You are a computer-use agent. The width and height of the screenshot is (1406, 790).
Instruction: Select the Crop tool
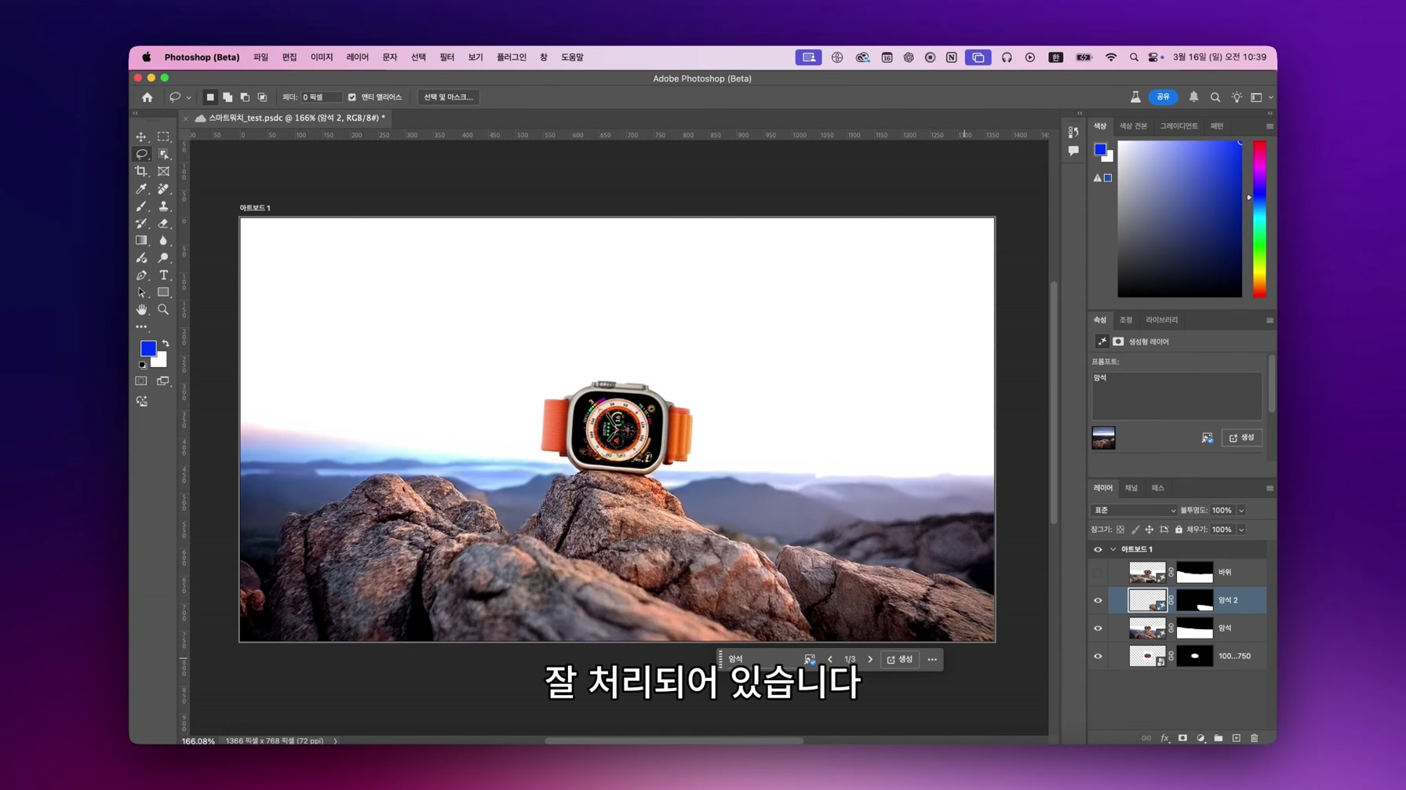coord(141,171)
